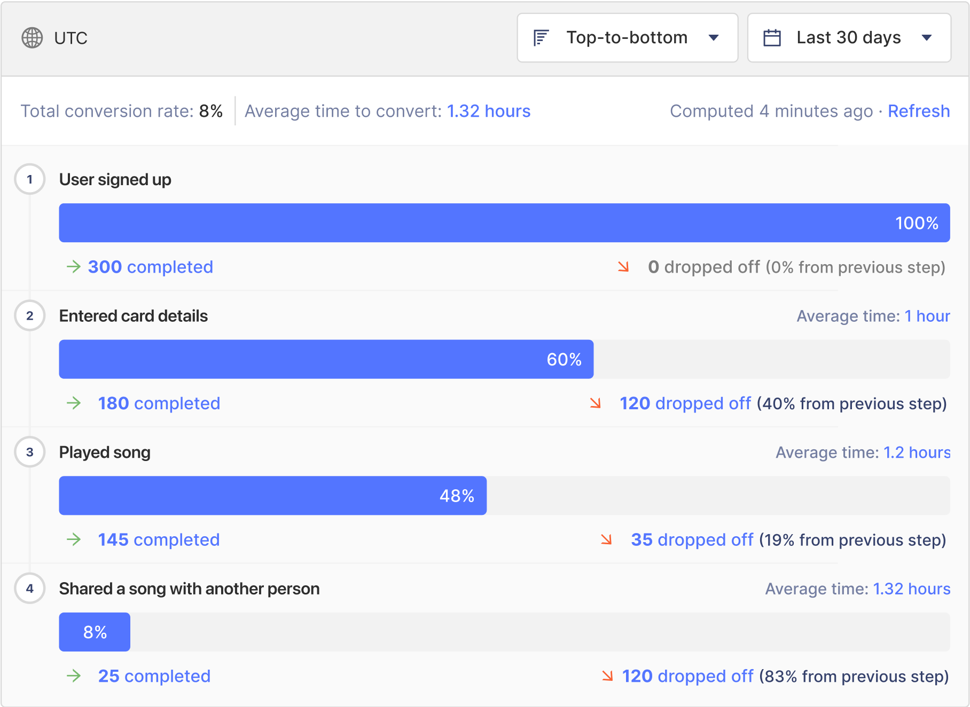Click green arrow next to 300 completed
This screenshot has width=970, height=707.
(73, 267)
